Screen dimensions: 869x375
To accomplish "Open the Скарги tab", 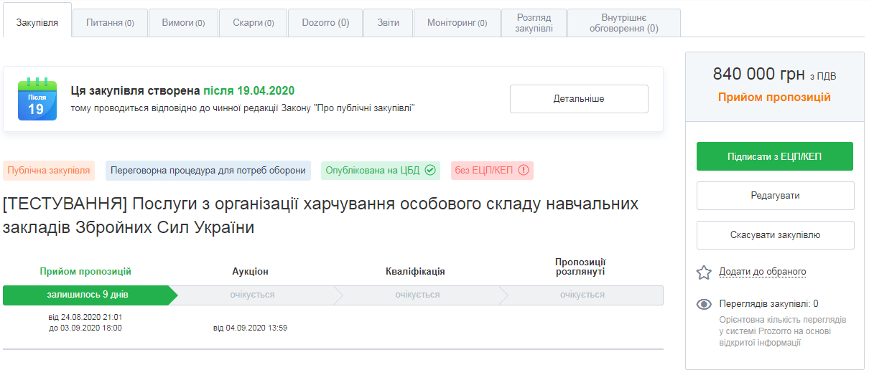I will [x=253, y=23].
